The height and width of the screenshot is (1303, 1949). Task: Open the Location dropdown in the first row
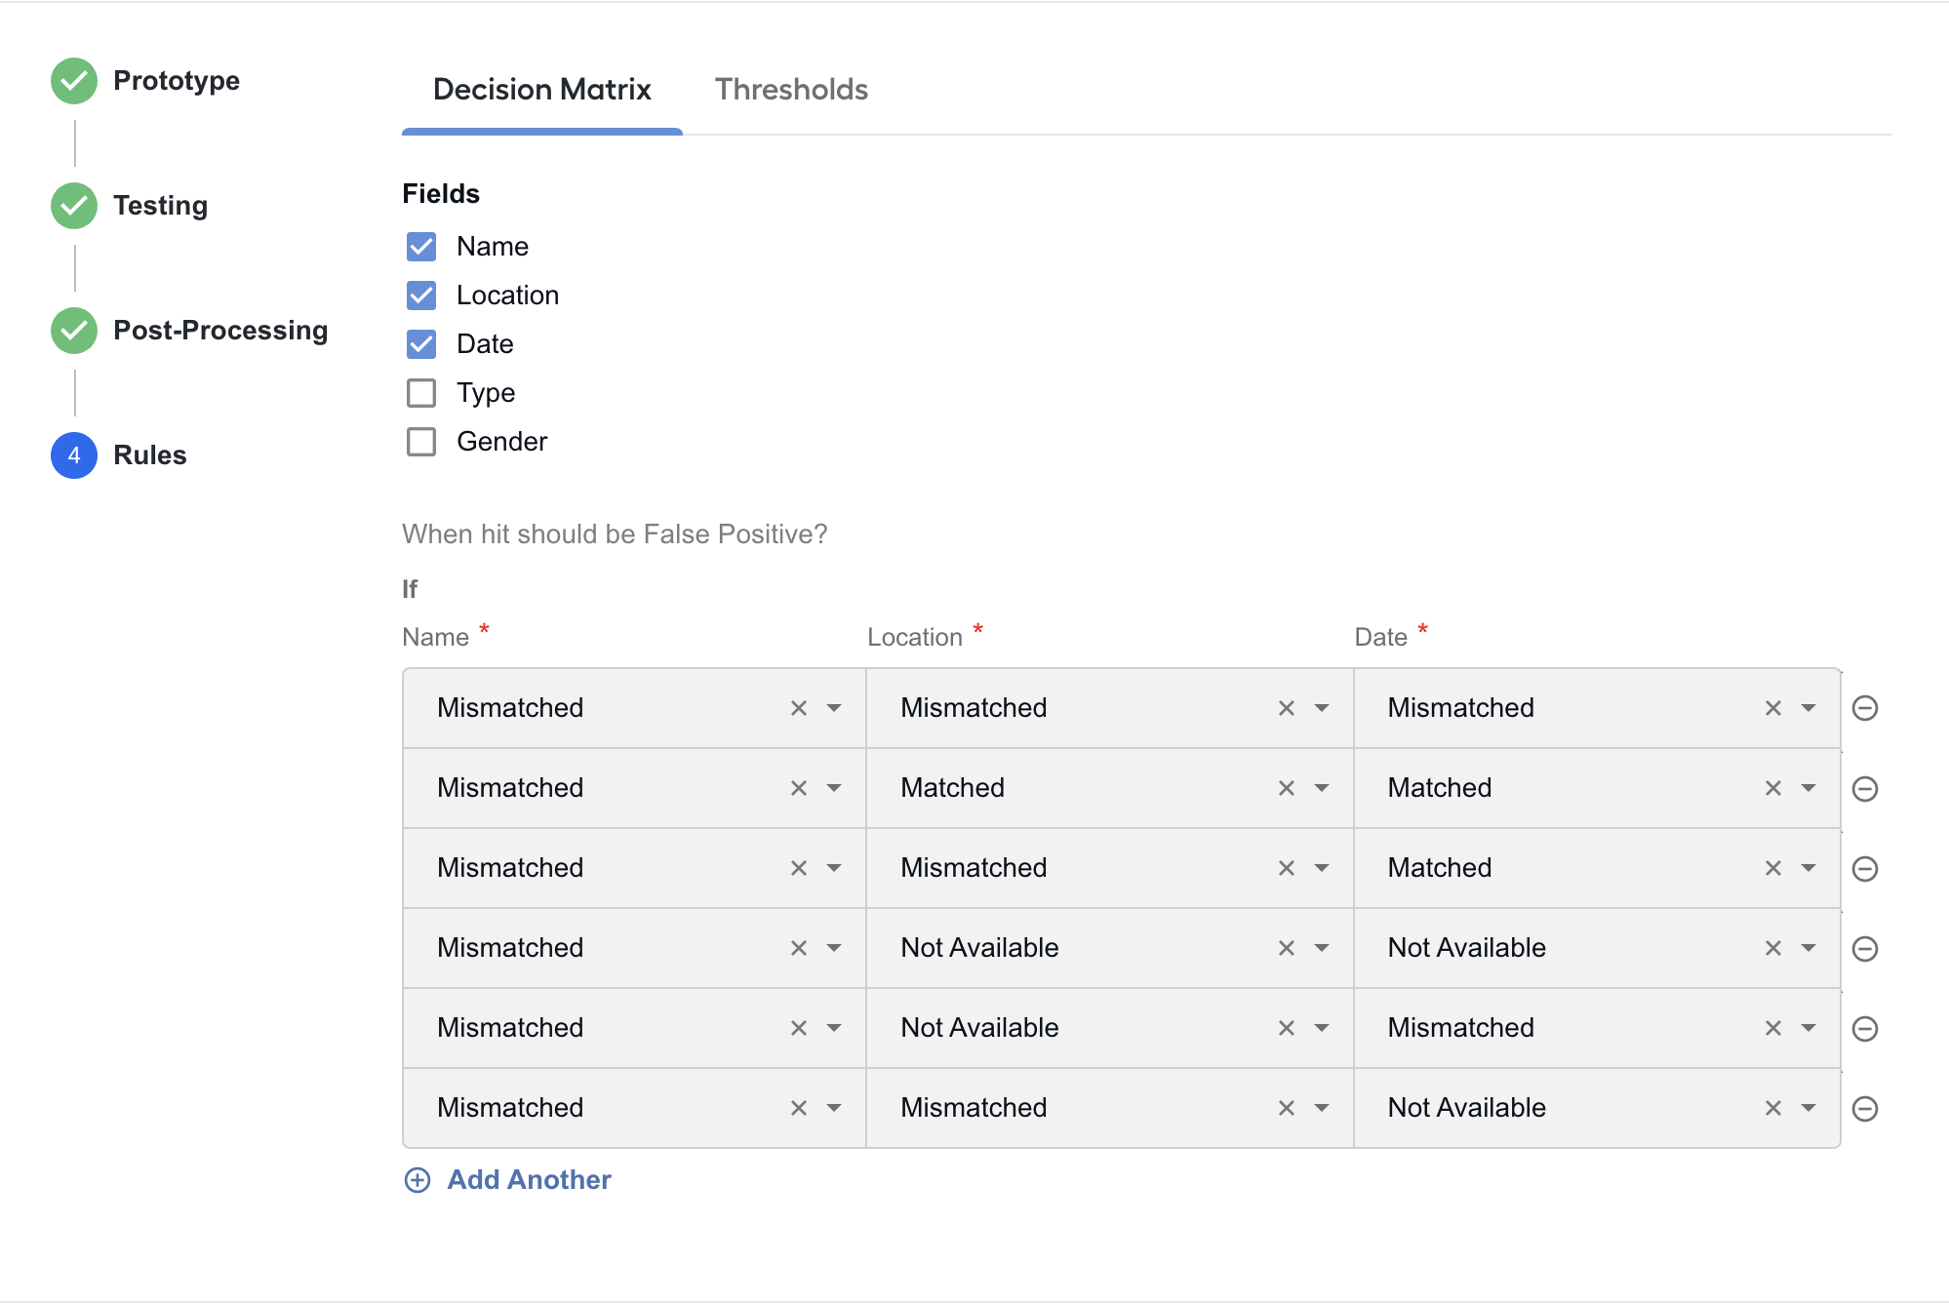tap(1322, 708)
